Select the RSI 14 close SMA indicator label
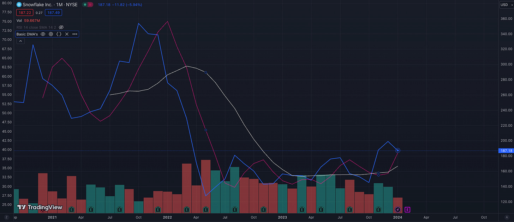The image size is (514, 222). coord(36,27)
